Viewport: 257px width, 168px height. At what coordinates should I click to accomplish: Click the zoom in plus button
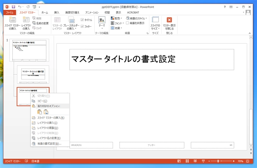pyautogui.click(x=234, y=161)
